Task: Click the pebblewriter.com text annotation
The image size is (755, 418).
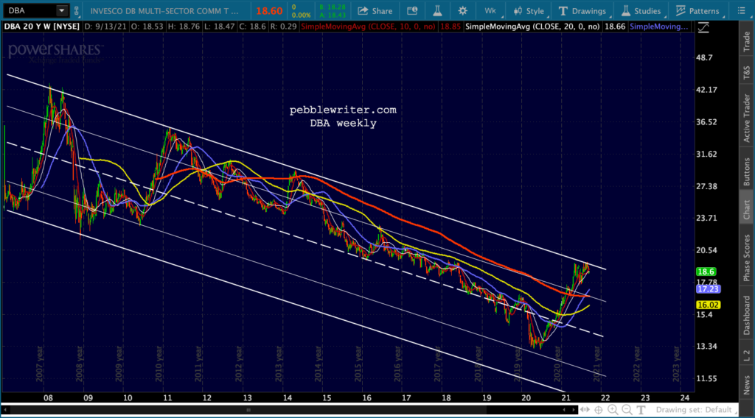Action: 343,110
